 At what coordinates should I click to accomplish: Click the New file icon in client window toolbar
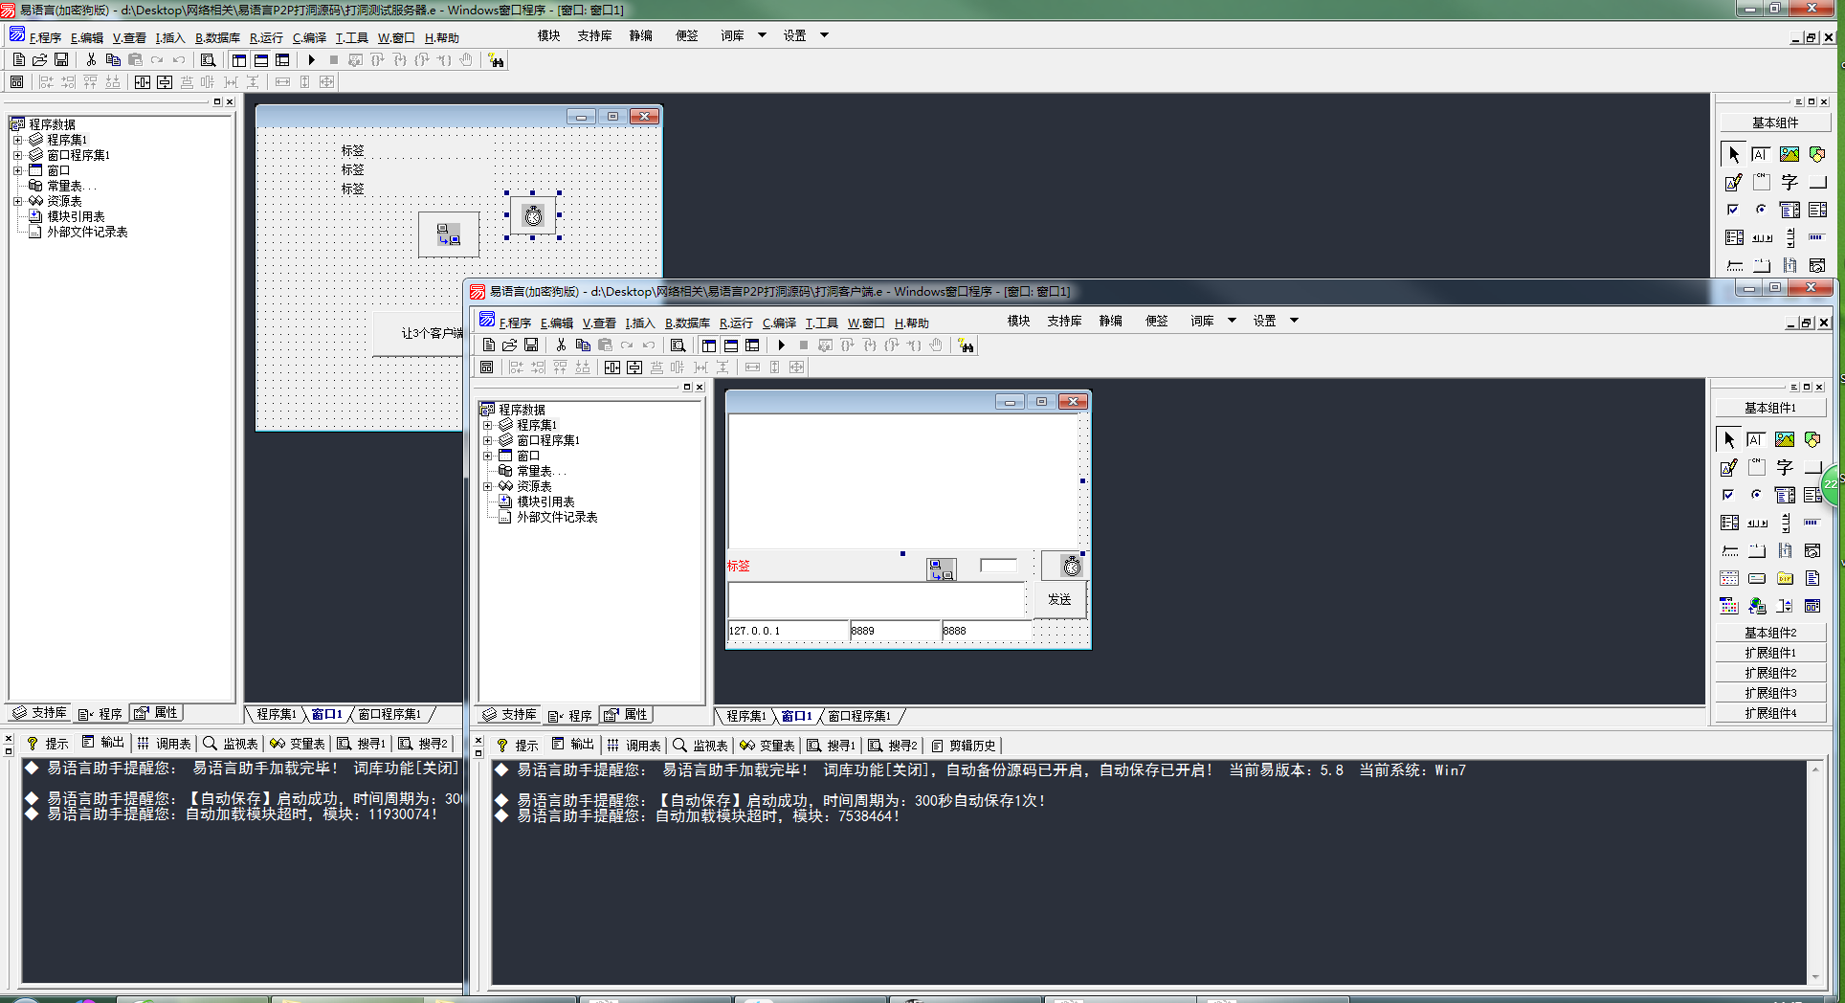[489, 345]
